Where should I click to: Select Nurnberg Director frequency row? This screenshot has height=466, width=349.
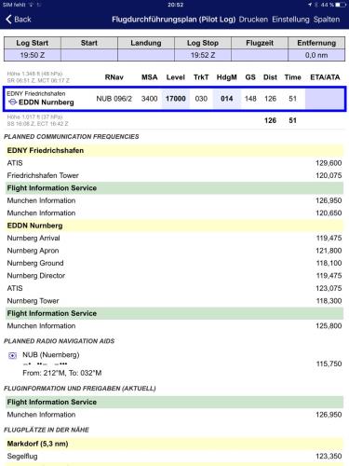coord(174,276)
